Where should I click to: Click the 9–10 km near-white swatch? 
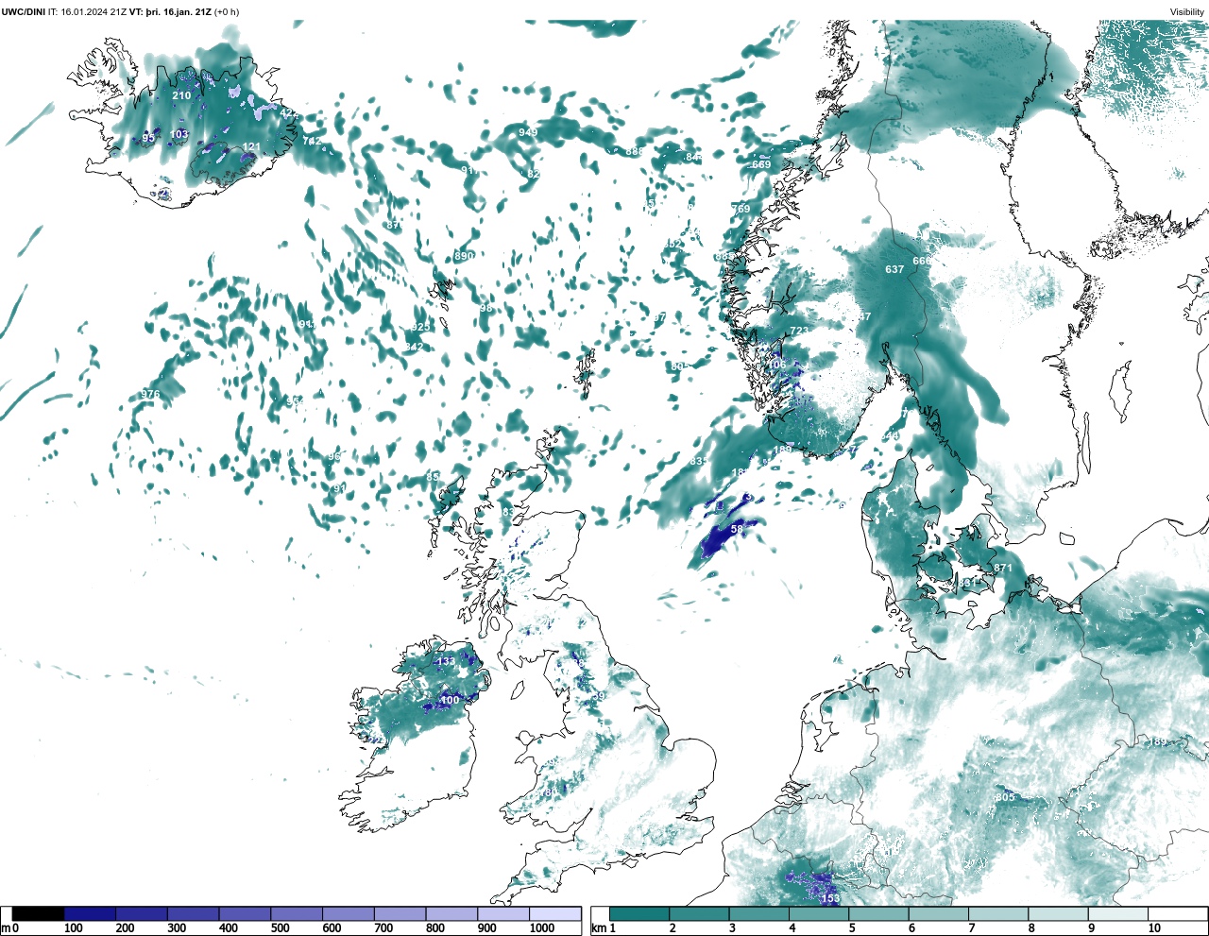[x=1118, y=913]
